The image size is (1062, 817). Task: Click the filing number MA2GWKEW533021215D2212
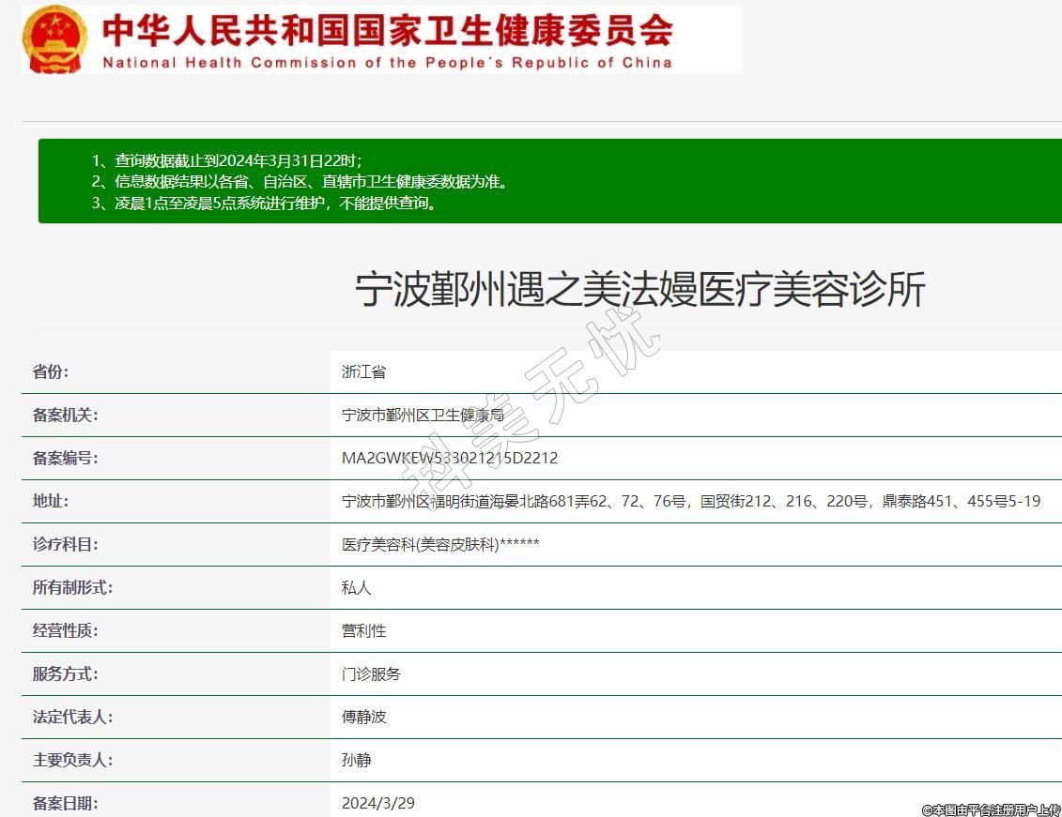(450, 459)
